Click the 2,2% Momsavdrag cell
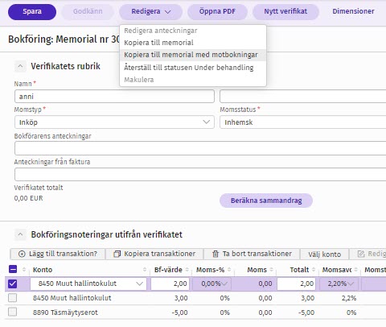The width and height of the screenshot is (386, 327). coord(349,298)
